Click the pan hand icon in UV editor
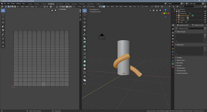207x112 pixels. point(52,10)
